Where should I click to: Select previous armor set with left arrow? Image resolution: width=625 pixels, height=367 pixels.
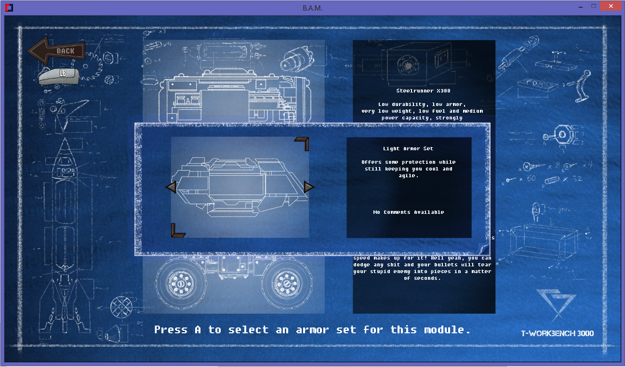[x=171, y=187]
